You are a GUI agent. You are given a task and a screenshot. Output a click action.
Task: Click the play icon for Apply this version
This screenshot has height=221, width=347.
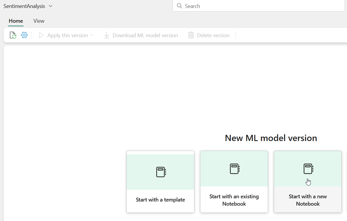41,35
